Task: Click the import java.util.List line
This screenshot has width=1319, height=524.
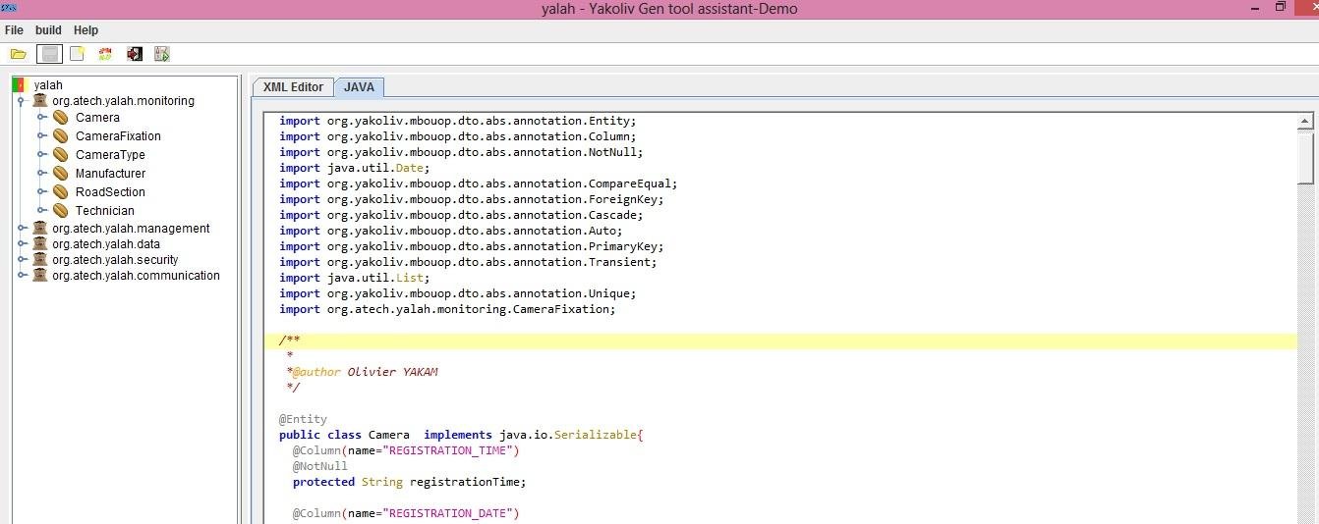Action: (355, 278)
